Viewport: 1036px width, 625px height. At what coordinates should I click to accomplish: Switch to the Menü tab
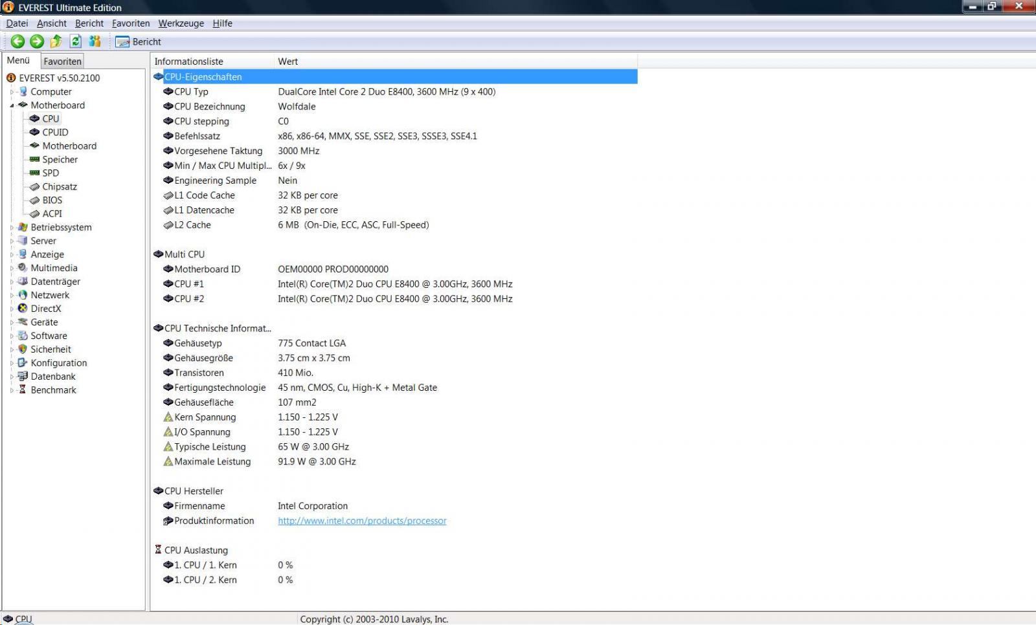19,60
